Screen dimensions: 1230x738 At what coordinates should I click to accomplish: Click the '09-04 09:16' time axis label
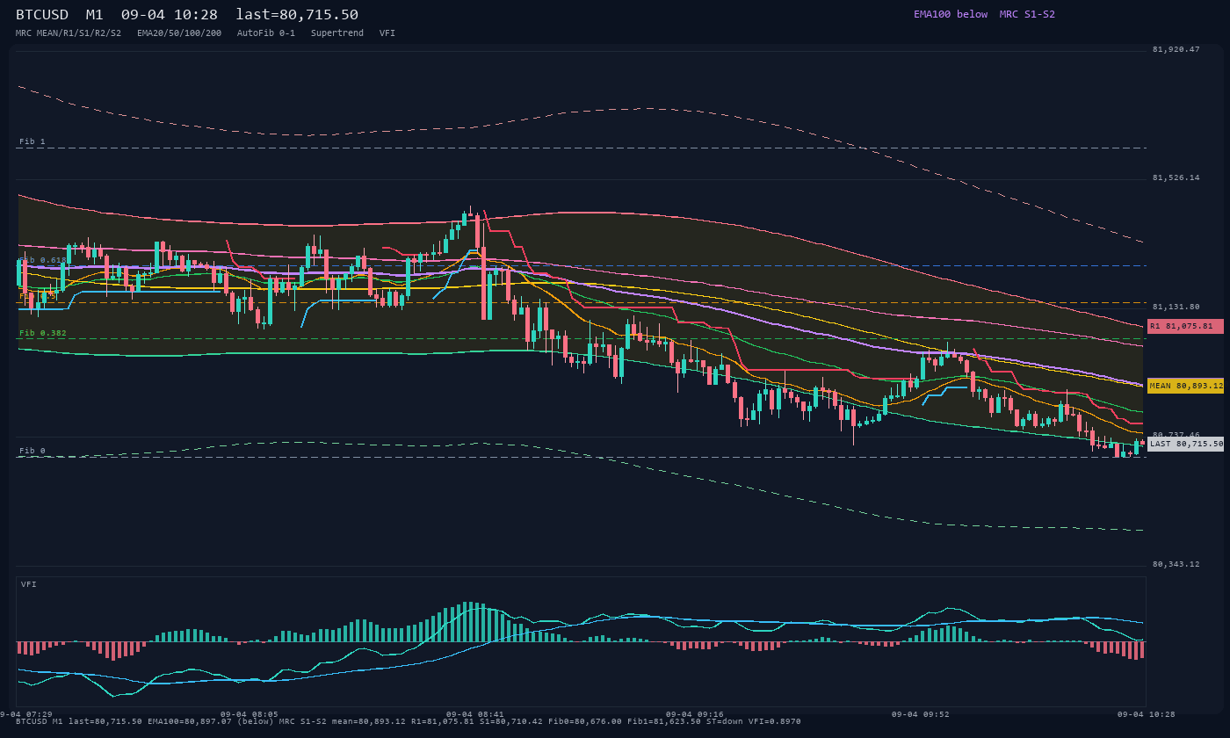695,714
